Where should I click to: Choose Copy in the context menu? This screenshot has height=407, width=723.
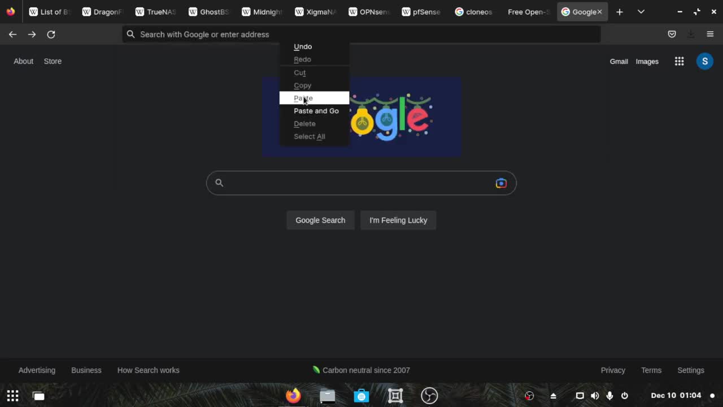[x=314, y=85]
